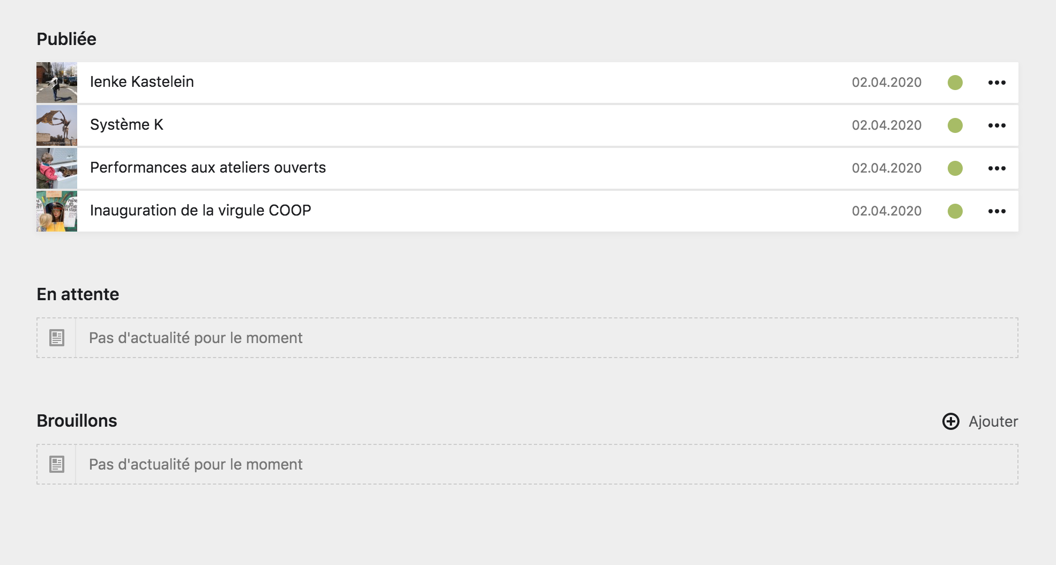Click the options menu on Performances aux ateliers ouverts
Viewport: 1056px width, 565px height.
click(997, 168)
